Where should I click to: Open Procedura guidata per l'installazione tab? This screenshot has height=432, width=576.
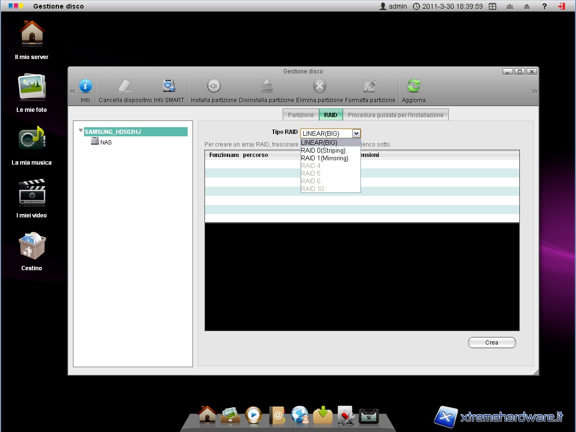pyautogui.click(x=396, y=115)
